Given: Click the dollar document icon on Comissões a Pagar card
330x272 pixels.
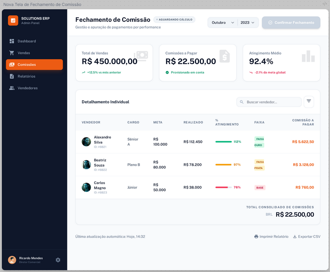Looking at the screenshot, I should (x=225, y=56).
